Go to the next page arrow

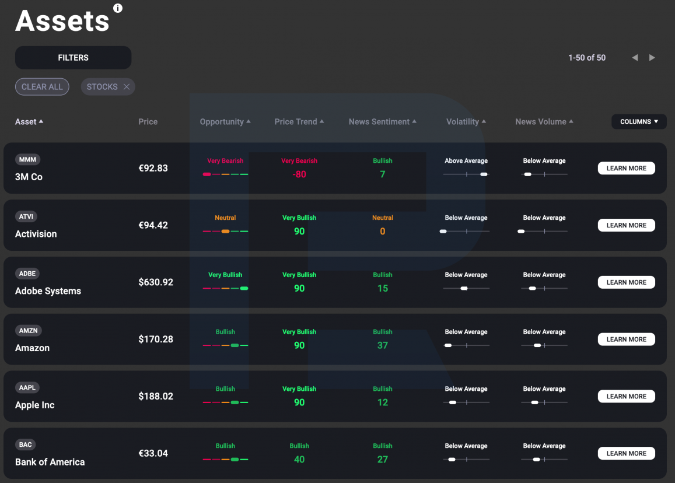[x=652, y=58]
